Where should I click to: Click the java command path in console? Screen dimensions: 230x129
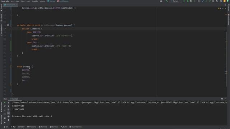click(120, 102)
